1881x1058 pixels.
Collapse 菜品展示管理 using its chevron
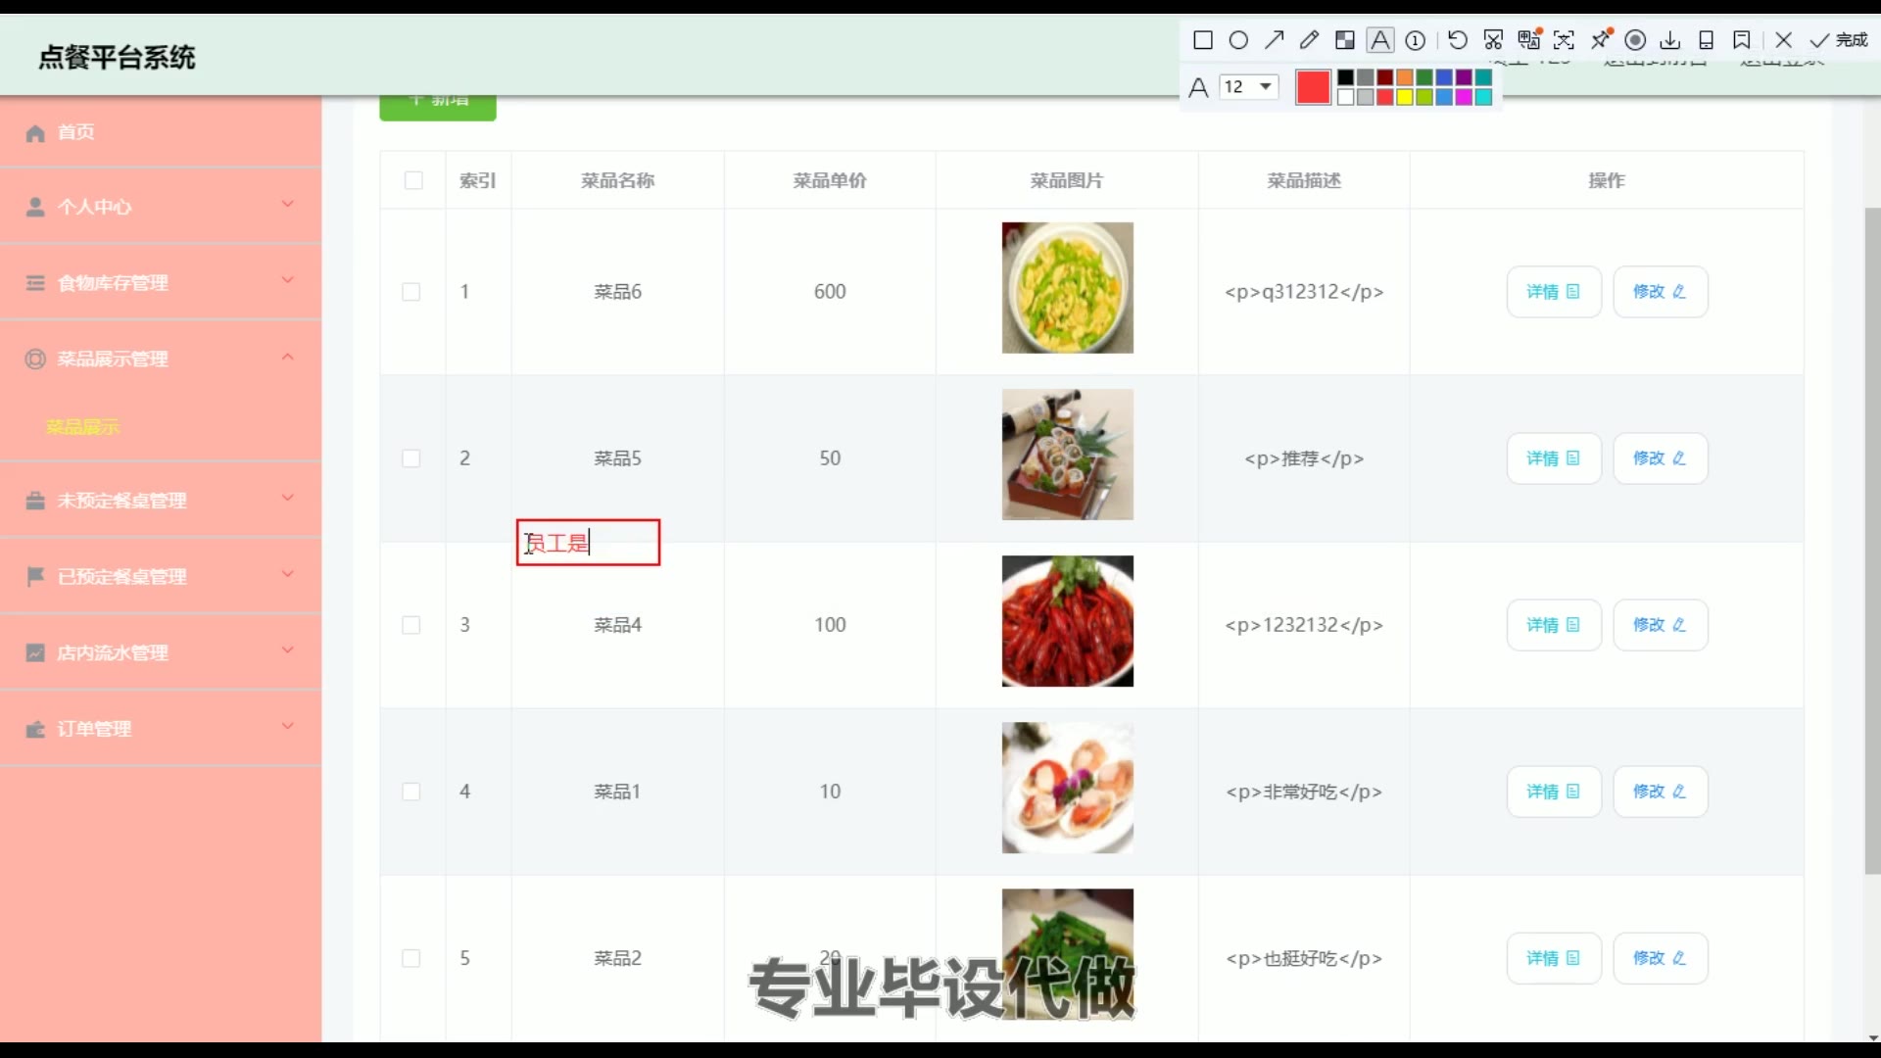288,357
